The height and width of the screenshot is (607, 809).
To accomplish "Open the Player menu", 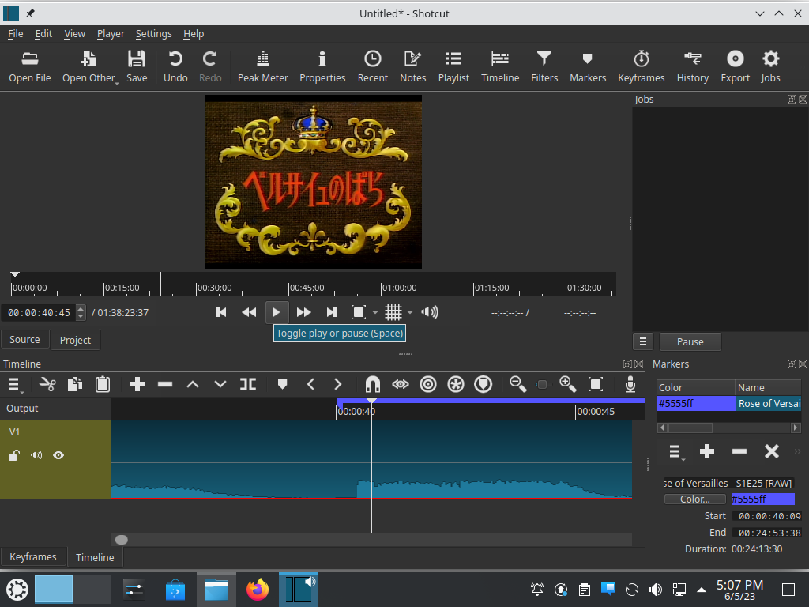I will tap(111, 33).
